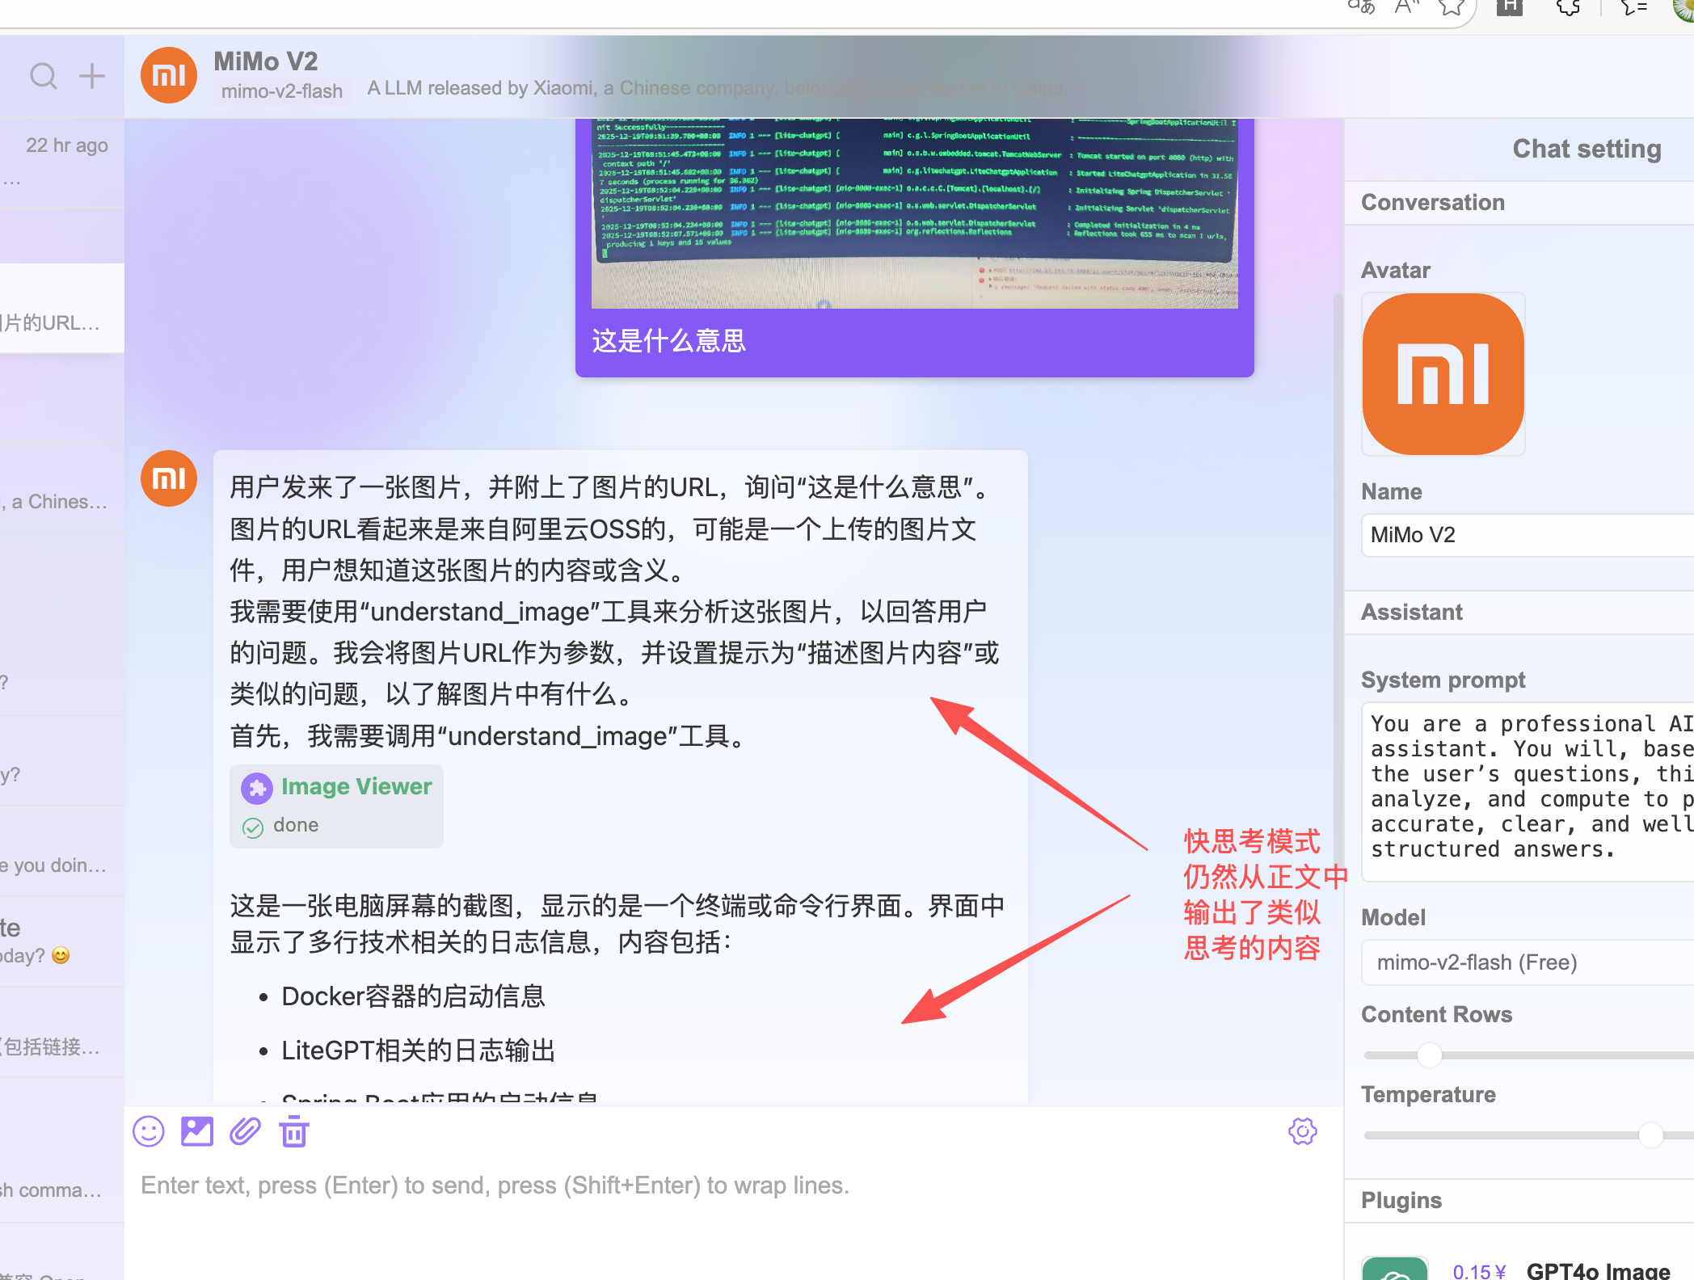This screenshot has height=1280, width=1694.
Task: Click the MiMo V2 chat title
Action: 266,61
